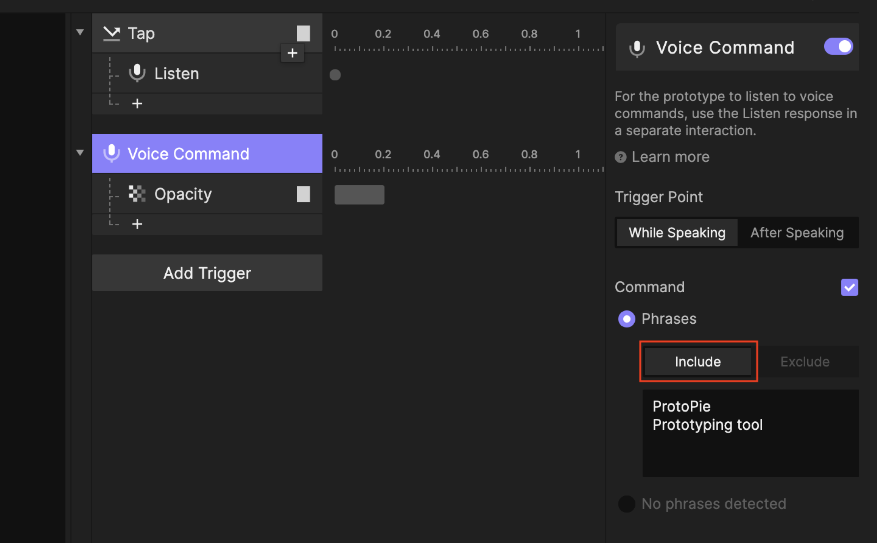Select the While Speaking trigger point tab
The width and height of the screenshot is (877, 543).
click(x=677, y=232)
